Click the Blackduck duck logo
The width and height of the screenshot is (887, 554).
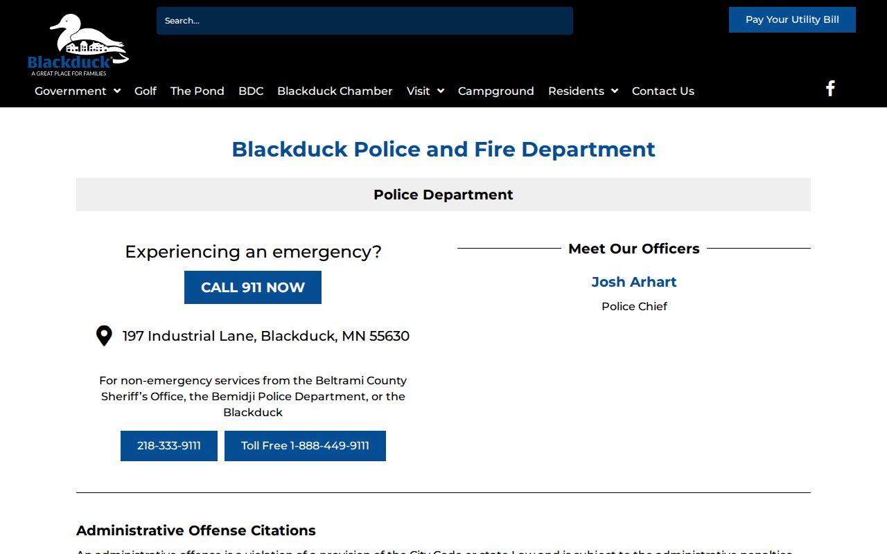[x=78, y=45]
